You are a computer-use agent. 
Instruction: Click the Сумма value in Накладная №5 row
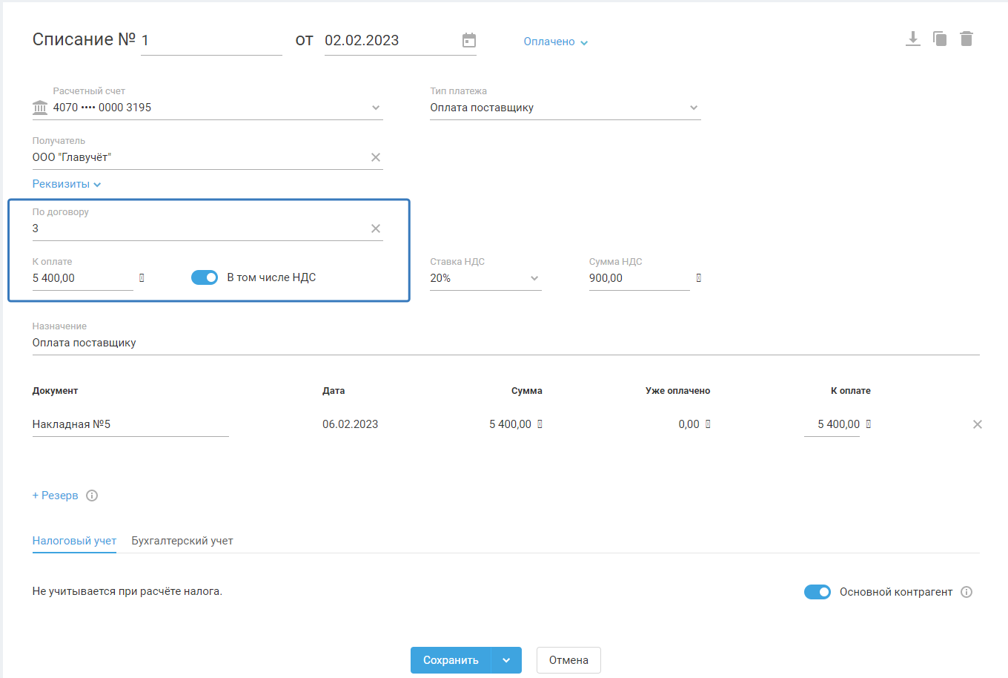click(510, 424)
